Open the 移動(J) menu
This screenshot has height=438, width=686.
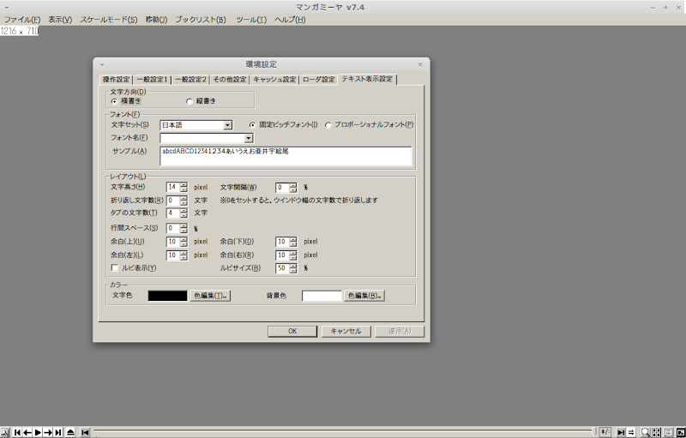[156, 20]
